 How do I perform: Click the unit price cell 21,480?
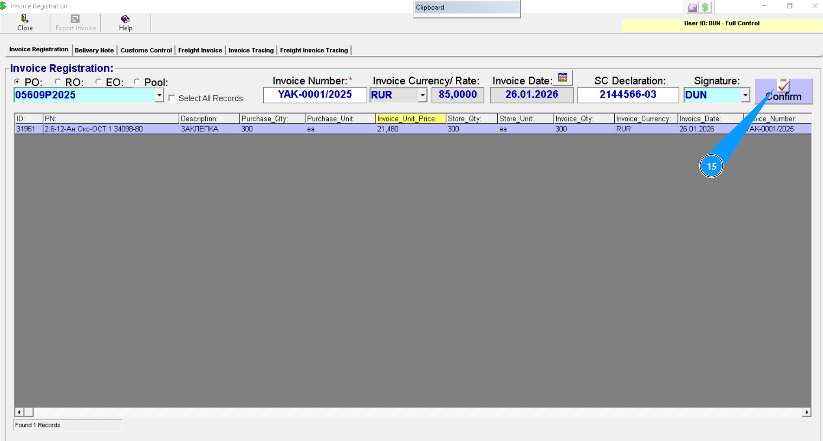click(411, 129)
